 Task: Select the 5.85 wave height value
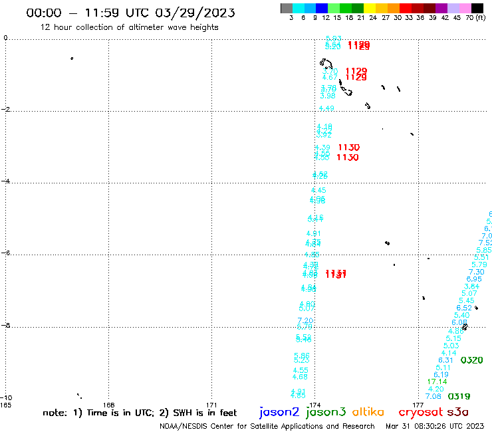click(484, 251)
